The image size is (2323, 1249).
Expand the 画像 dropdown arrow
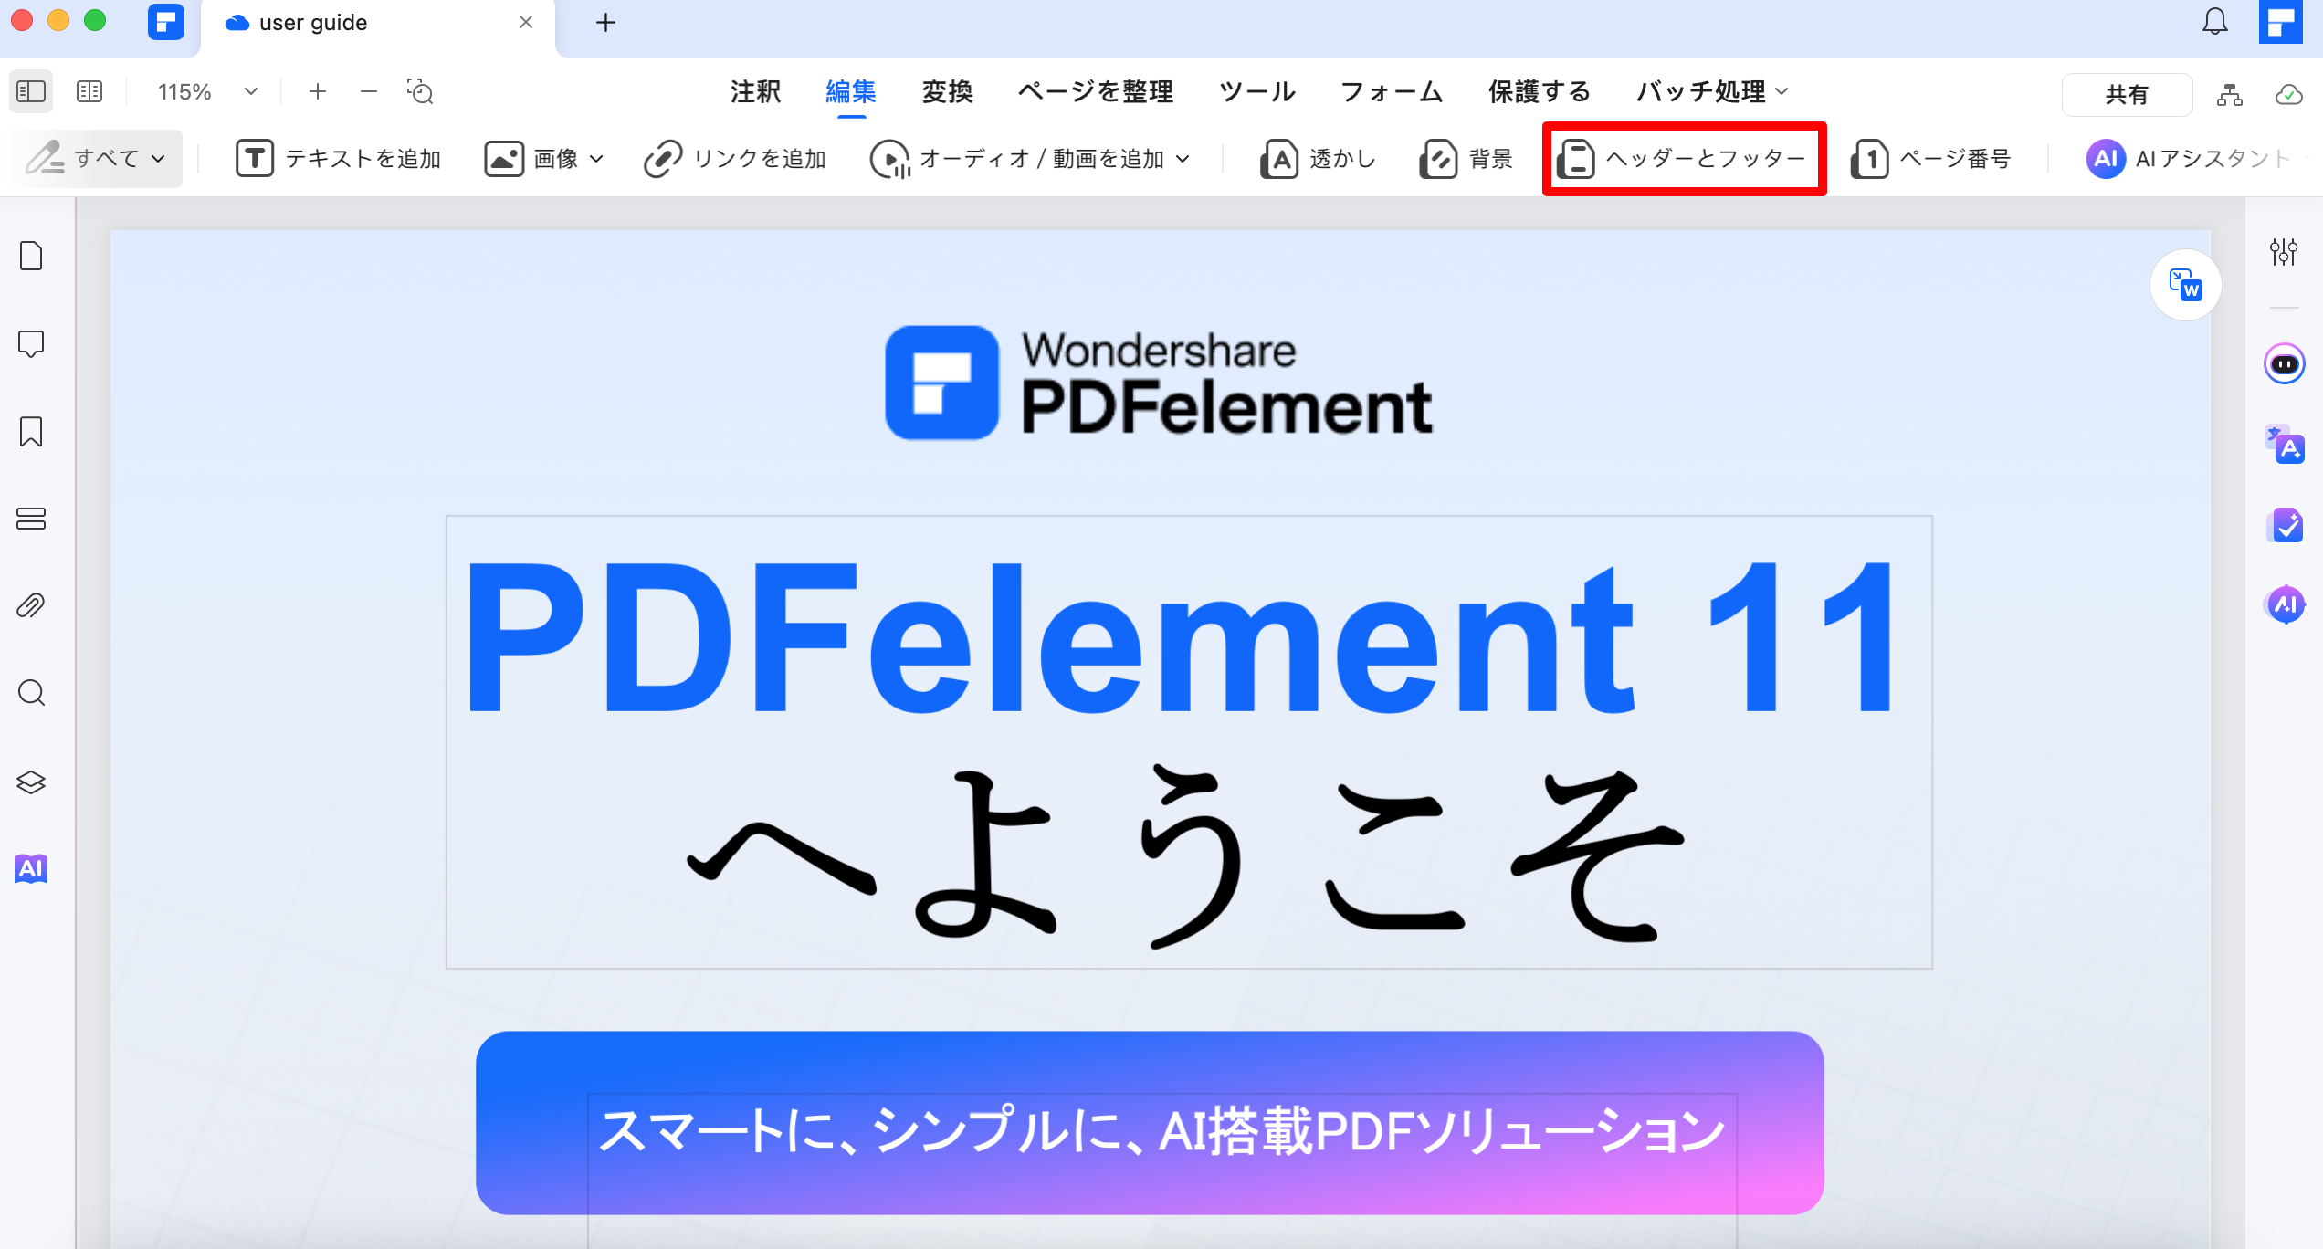(x=597, y=159)
